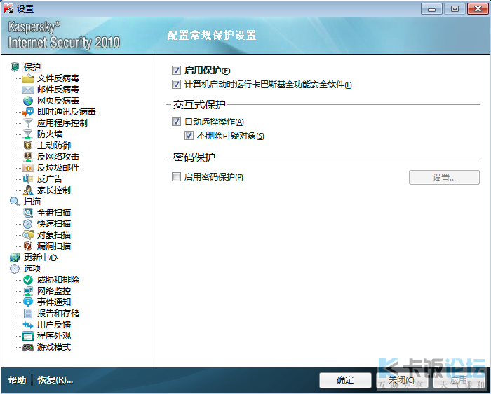
Task: Select the 选项 category label
Action: click(x=32, y=269)
